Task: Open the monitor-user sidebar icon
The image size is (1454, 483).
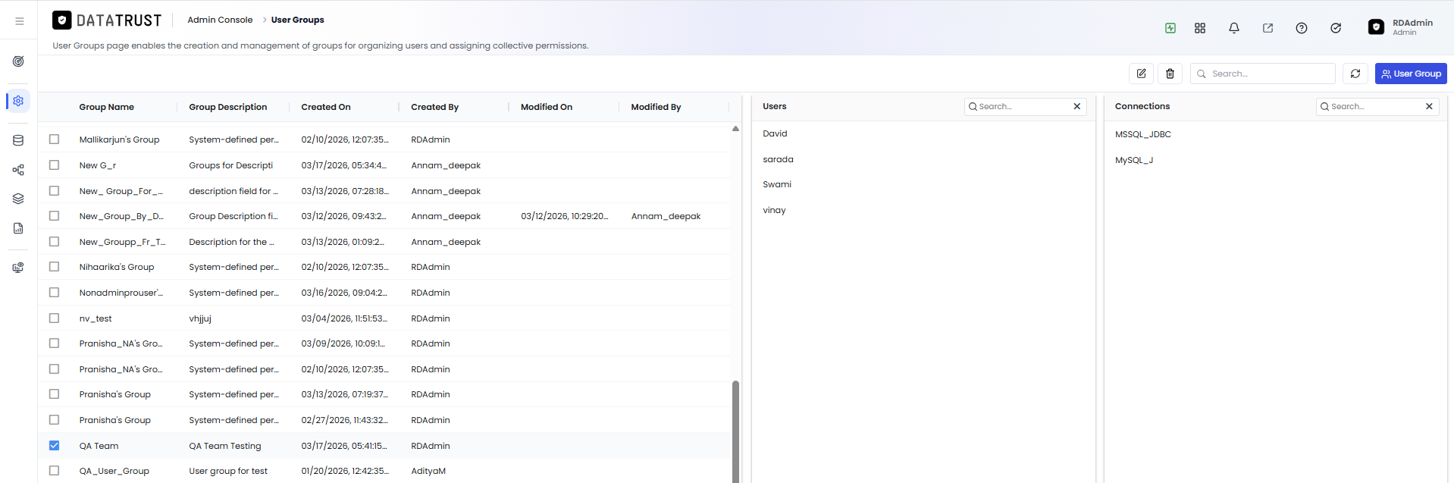Action: point(18,268)
